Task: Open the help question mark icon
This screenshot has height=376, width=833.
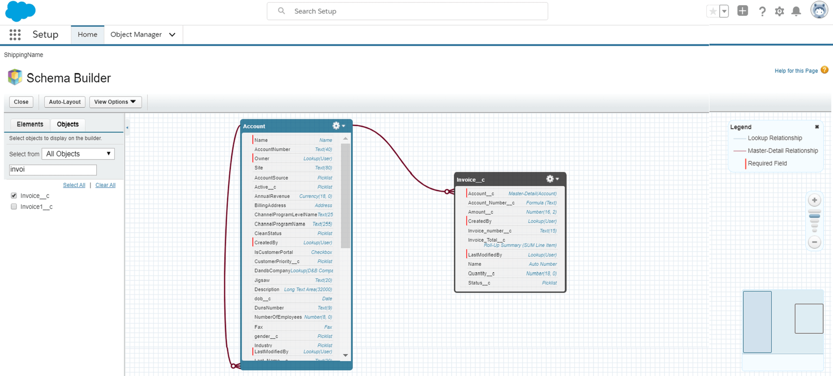Action: [762, 11]
